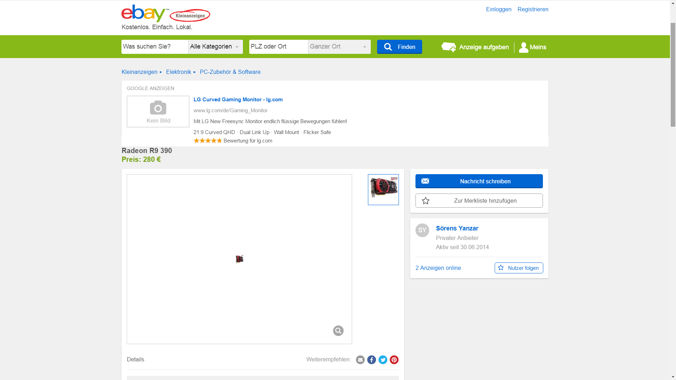Click Aktiv seit 30.06.2014 text

[462, 247]
